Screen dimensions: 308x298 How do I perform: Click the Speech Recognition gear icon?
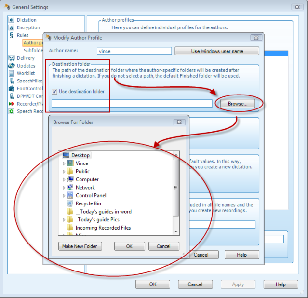tap(12, 111)
